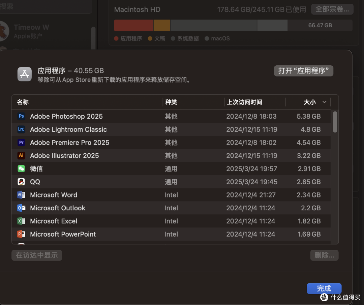
Task: Click the 全部宗卷... button
Action: 332,9
